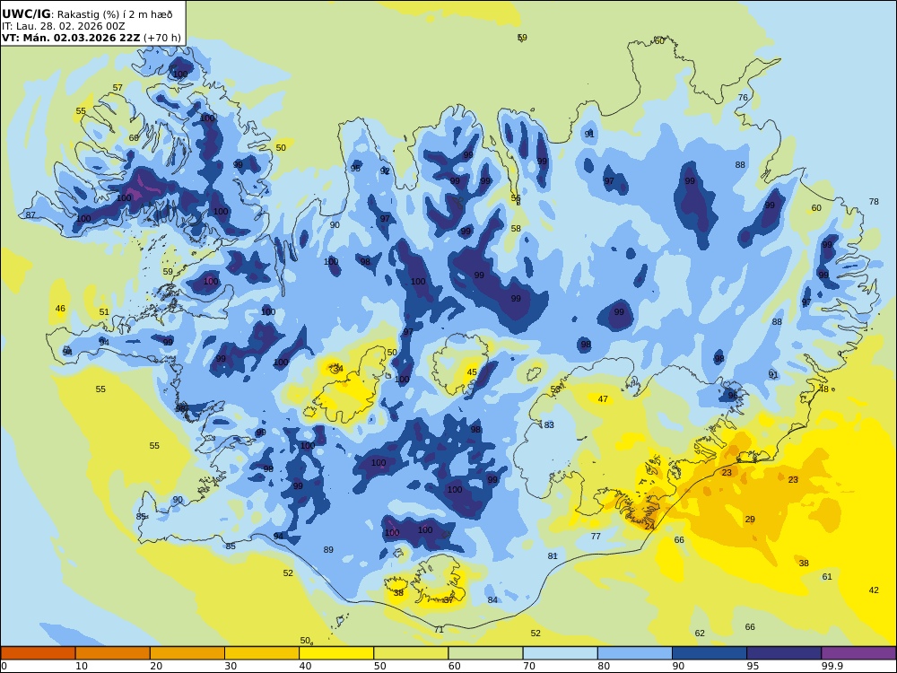Click the value '89' in the southern lowlands

(328, 550)
